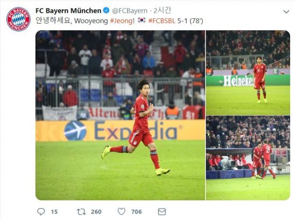
Task: Click the tweet text 안녕하세요, Wooyeong
Action: click(x=72, y=20)
